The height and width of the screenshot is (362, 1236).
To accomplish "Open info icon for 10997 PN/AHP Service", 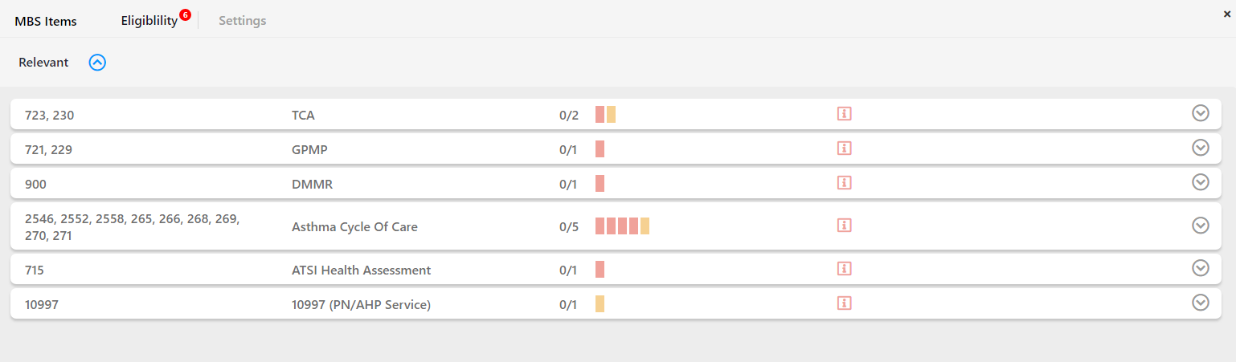I will tap(844, 303).
